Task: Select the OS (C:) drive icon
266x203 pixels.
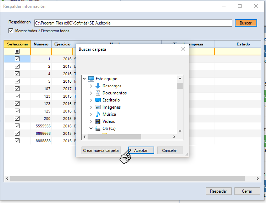Action: [98, 128]
